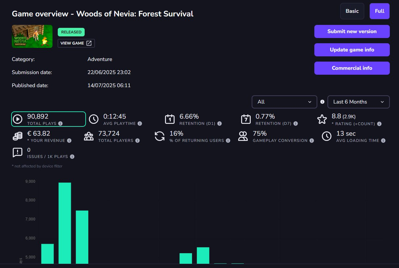
Task: Click info icon beside Retention (D1)
Action: (219, 123)
